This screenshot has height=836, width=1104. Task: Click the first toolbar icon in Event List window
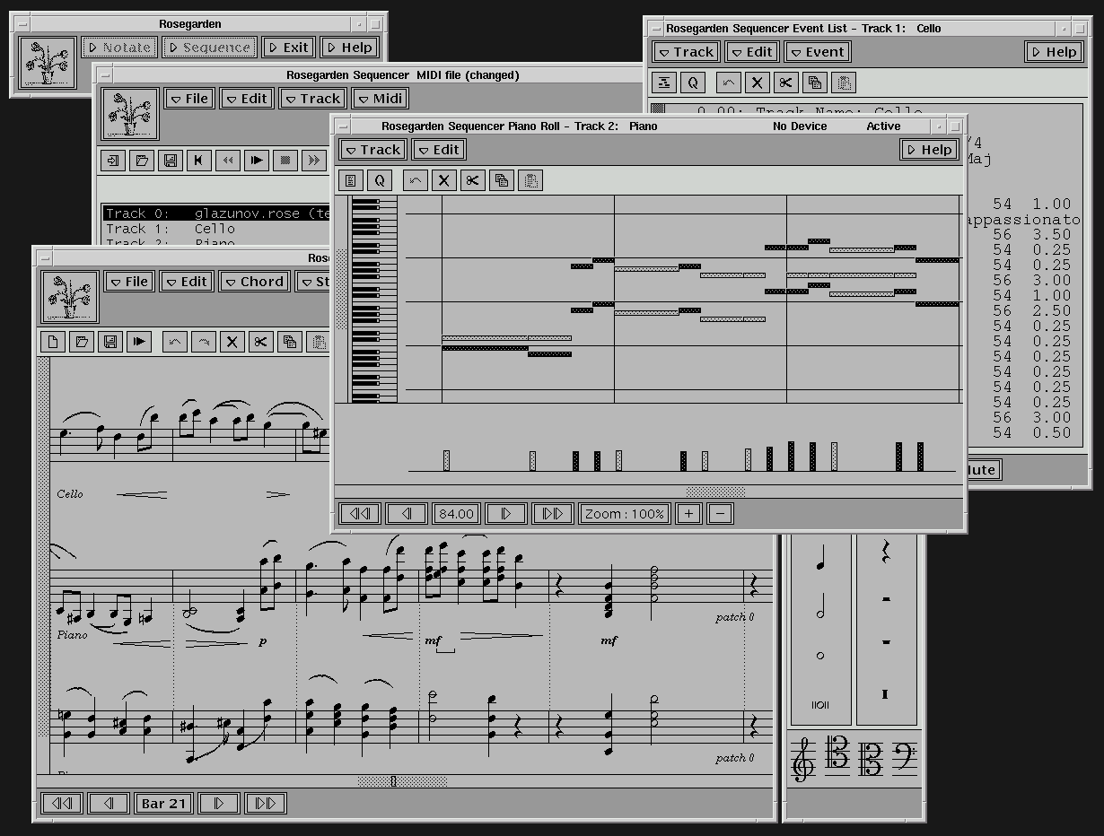(663, 83)
